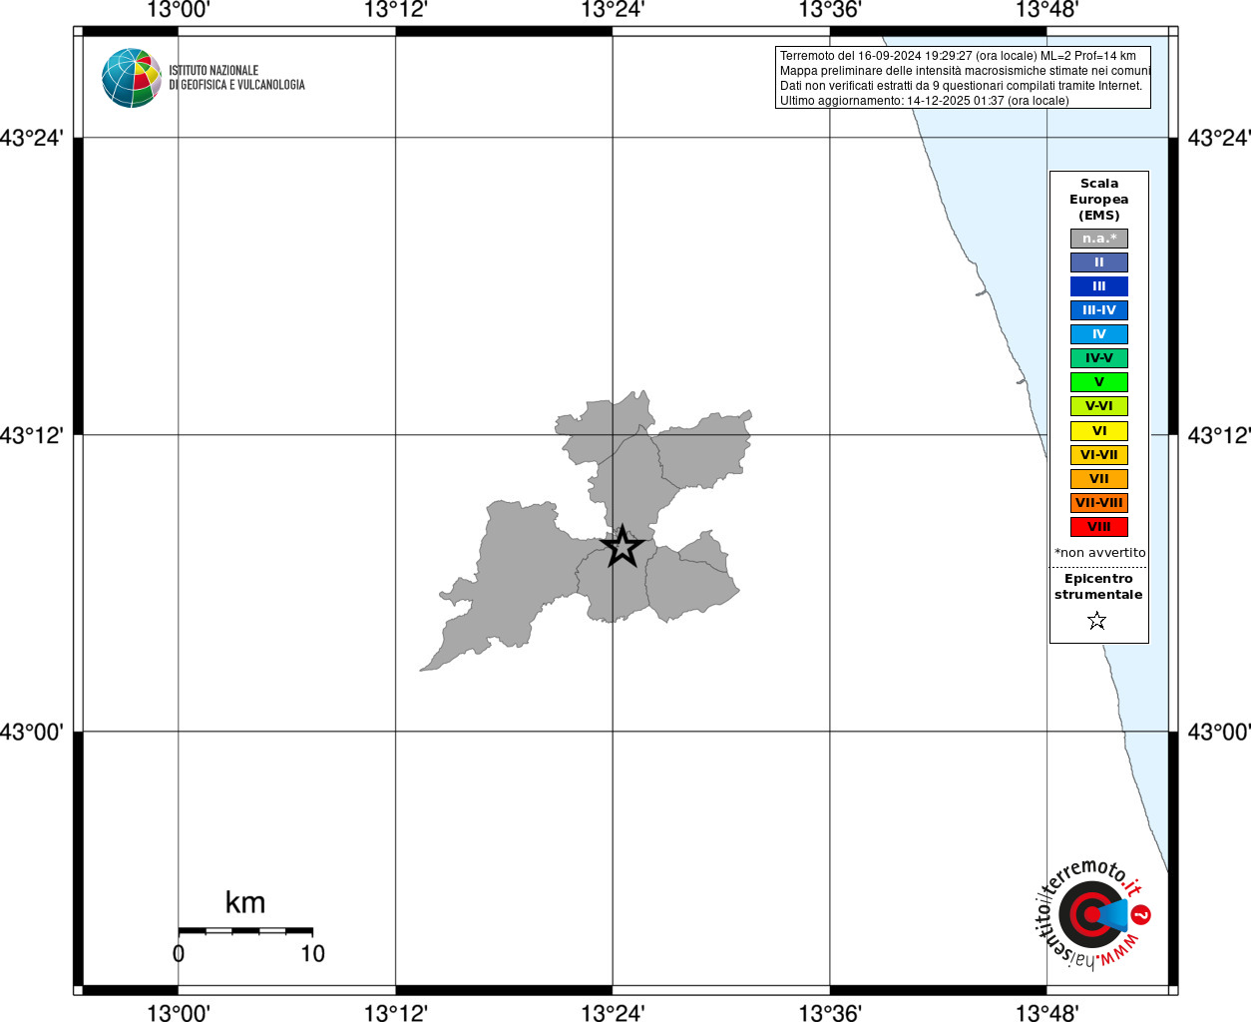Click the right 43°24' latitude label

[1219, 138]
